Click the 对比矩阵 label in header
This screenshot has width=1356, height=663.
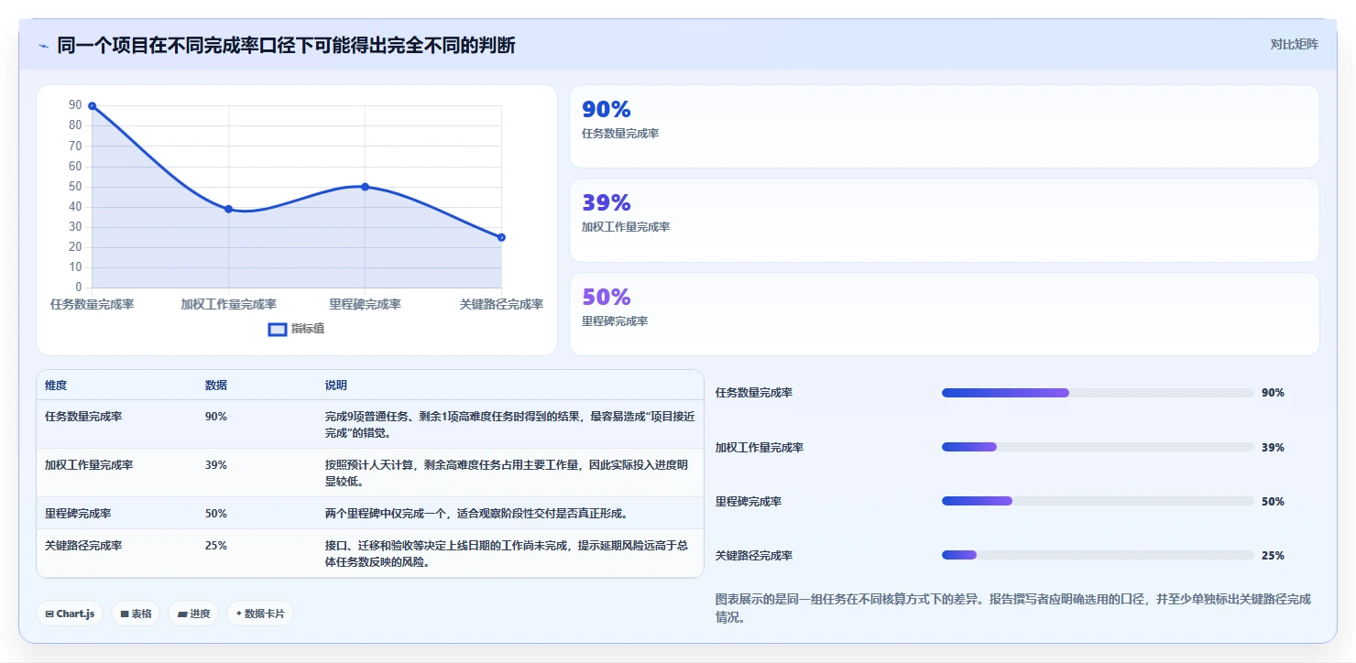tap(1294, 44)
